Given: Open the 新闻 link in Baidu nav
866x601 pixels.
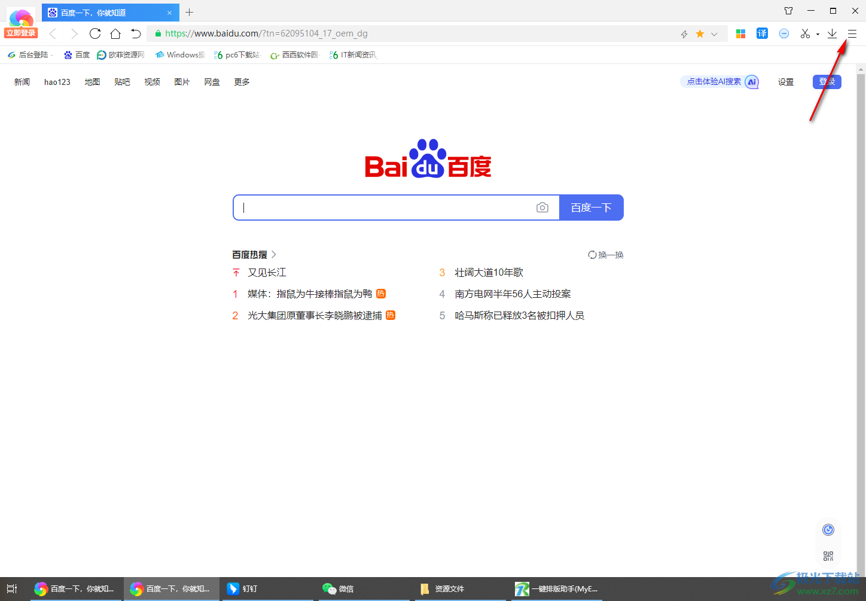Looking at the screenshot, I should [22, 82].
